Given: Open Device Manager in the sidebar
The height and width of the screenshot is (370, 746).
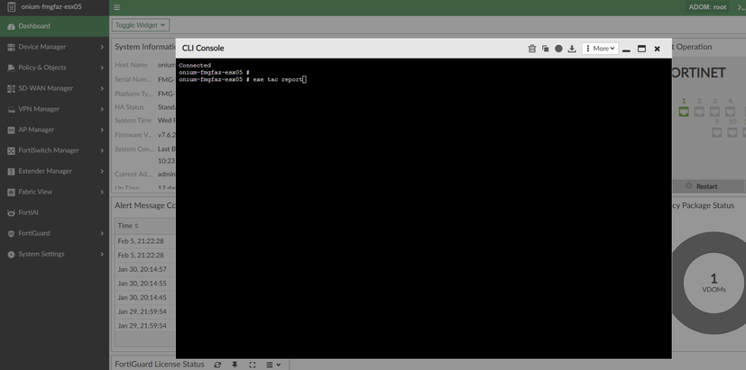Looking at the screenshot, I should click(54, 47).
